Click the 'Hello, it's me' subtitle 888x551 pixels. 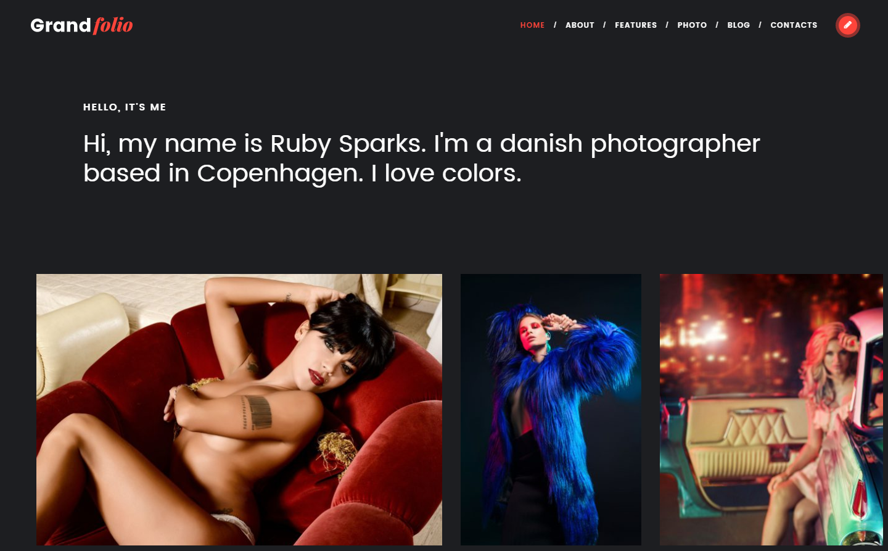[x=125, y=107]
